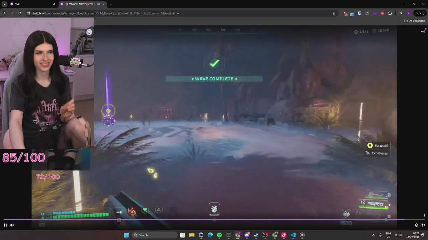Open the red extension with badge 2
Viewport: 428px width, 240px height.
coord(345,13)
